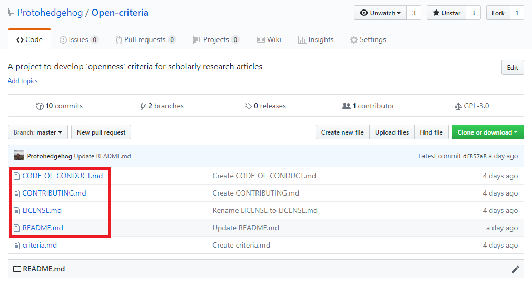Screen dimensions: 532x286
Task: Open commit 'Create CONTRIBUTING.md'
Action: 256,193
